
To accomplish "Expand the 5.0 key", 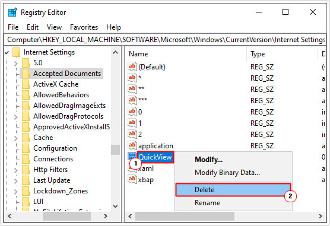I will click(16, 63).
